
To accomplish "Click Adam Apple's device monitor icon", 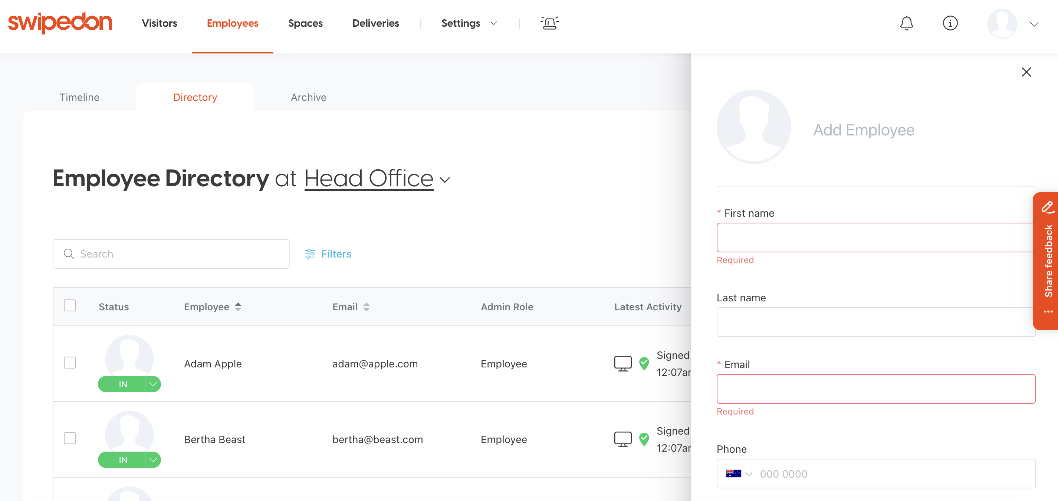I will pyautogui.click(x=622, y=363).
